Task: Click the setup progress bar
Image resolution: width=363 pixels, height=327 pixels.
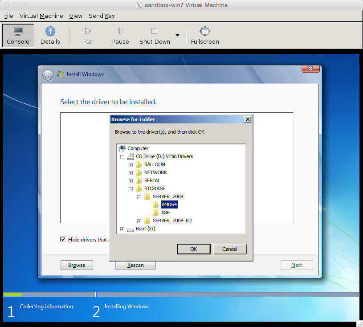Action: (181, 294)
